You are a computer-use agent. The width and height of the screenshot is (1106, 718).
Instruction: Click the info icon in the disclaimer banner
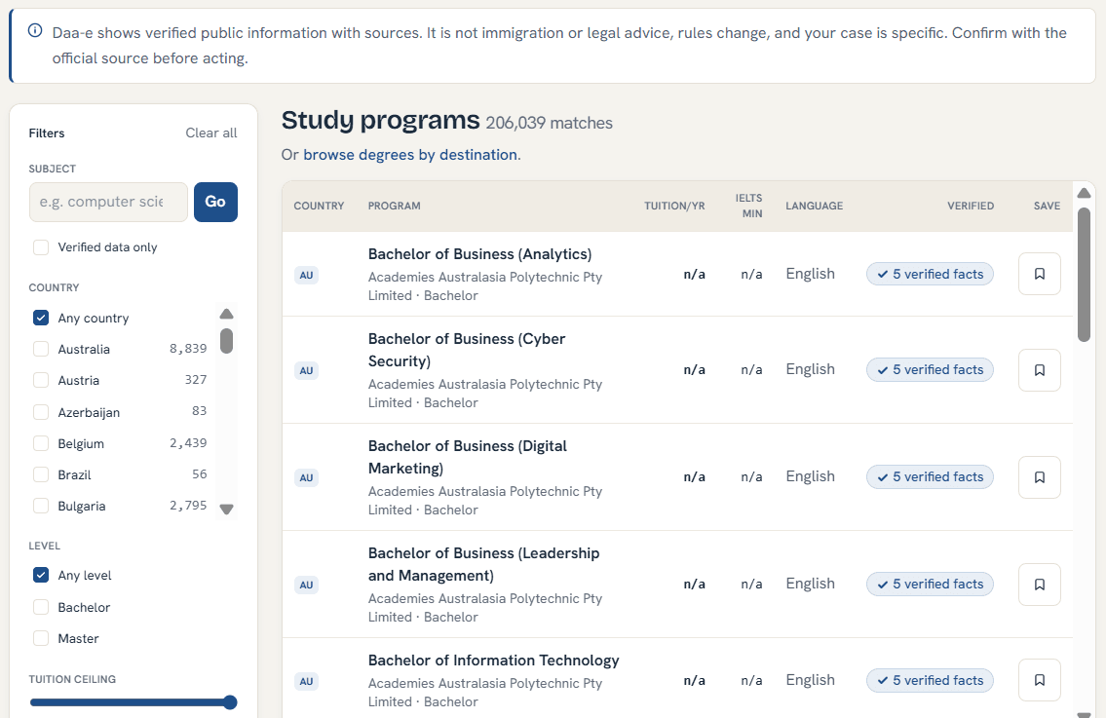[34, 30]
